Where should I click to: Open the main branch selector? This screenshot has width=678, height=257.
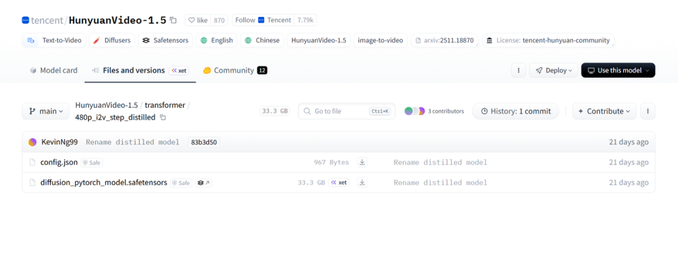(x=45, y=111)
